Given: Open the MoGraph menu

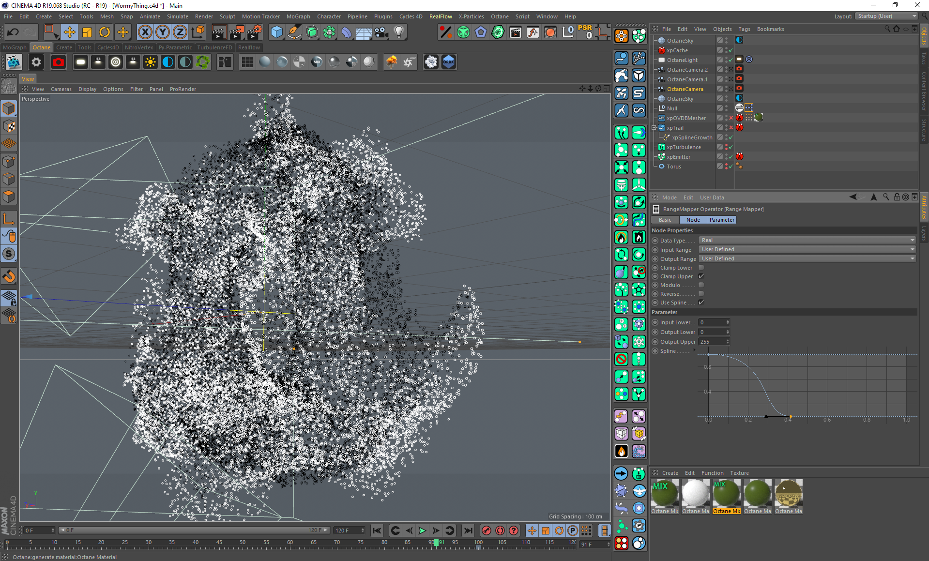Looking at the screenshot, I should pos(298,16).
